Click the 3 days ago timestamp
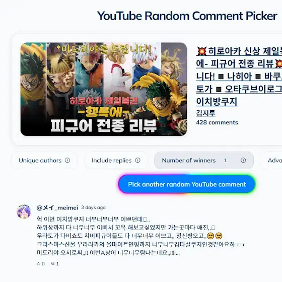This screenshot has height=282, width=282. click(93, 207)
